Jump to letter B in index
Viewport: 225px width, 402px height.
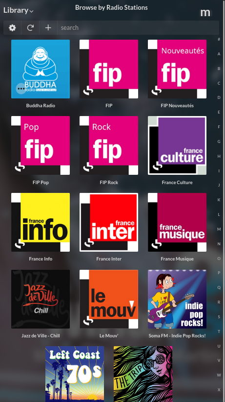[219, 69]
